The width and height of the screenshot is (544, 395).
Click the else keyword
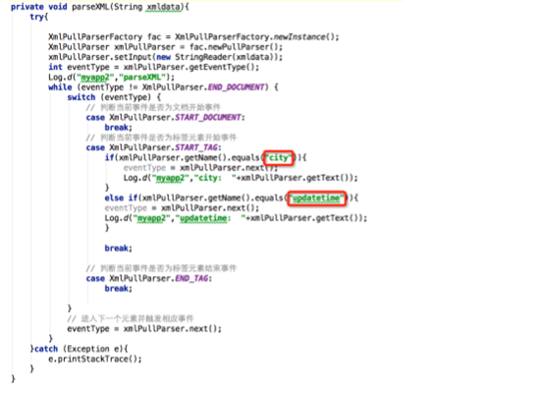(114, 197)
